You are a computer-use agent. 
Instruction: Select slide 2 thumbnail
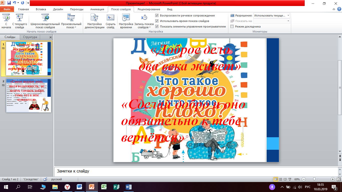[29, 95]
